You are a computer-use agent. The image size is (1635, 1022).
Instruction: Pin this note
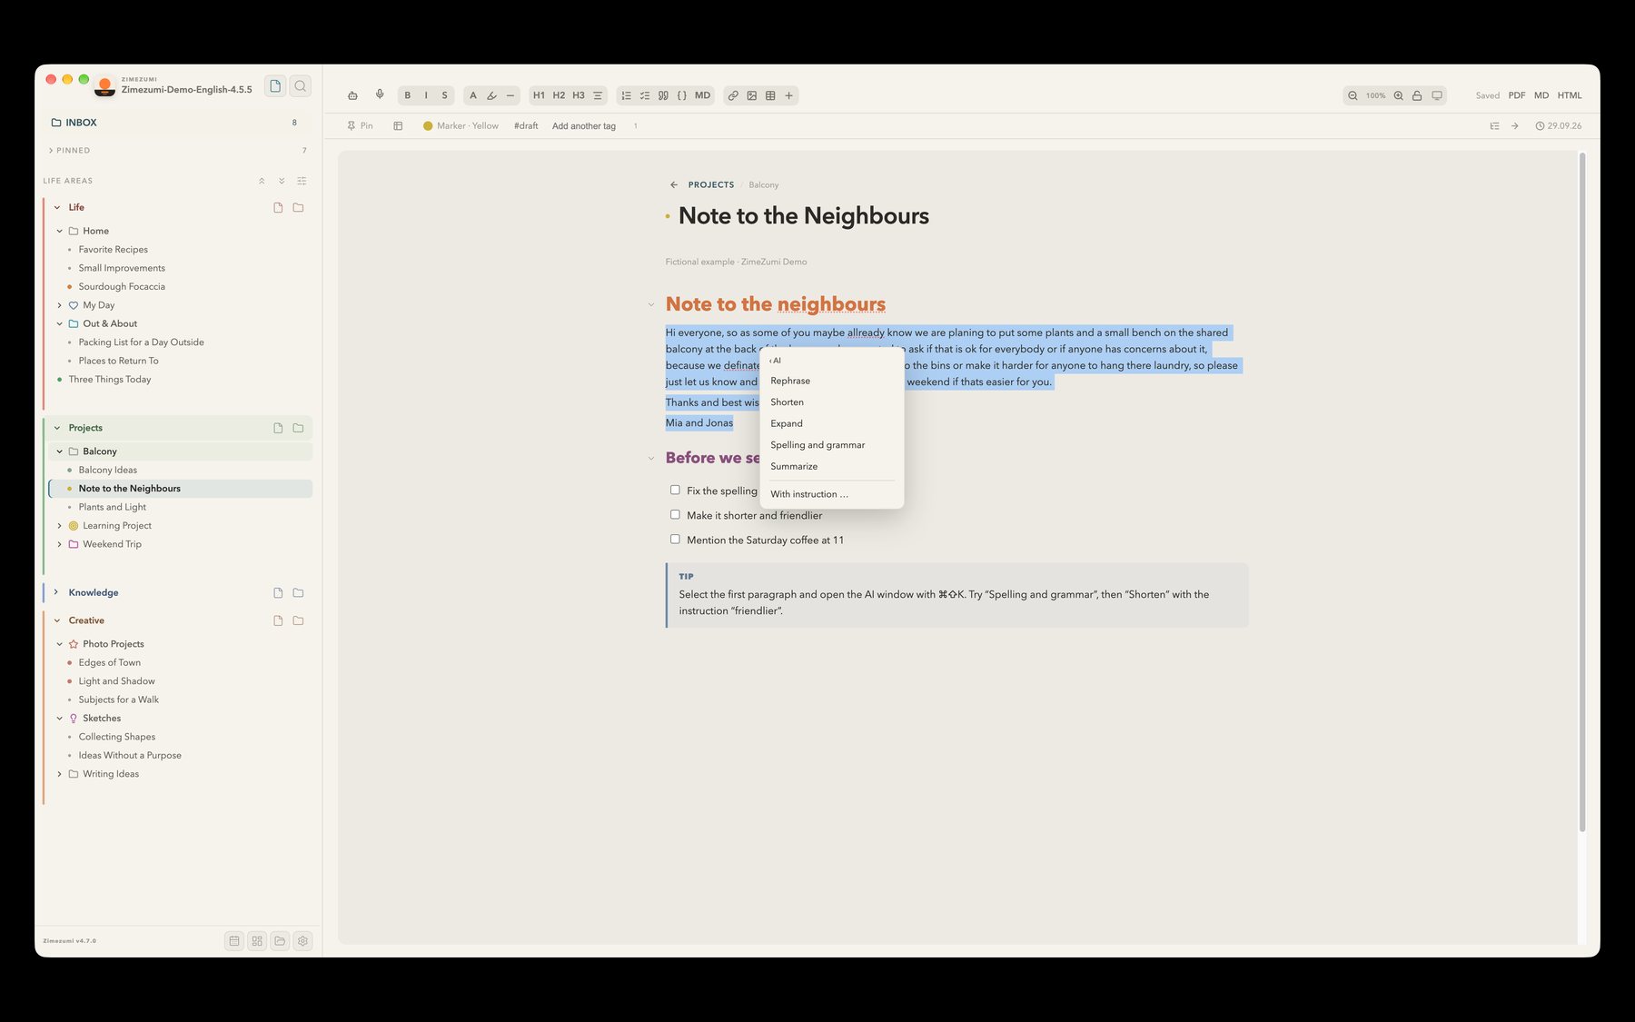(360, 126)
